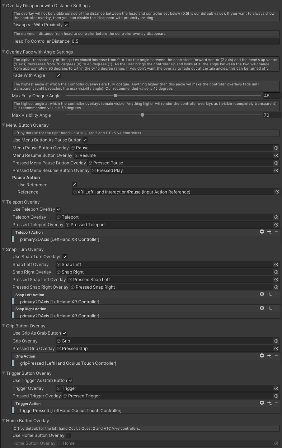This screenshot has width=282, height=448.
Task: Open Trigger Action settings gear
Action: 262,403
